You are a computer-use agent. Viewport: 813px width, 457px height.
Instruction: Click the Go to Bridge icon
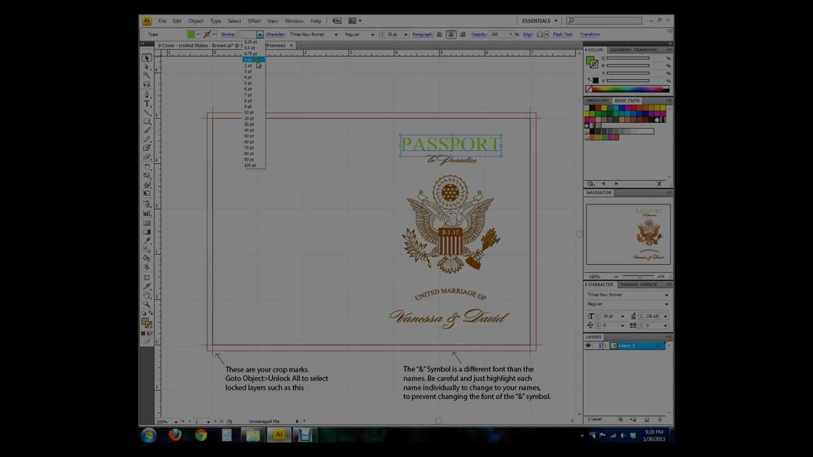337,21
